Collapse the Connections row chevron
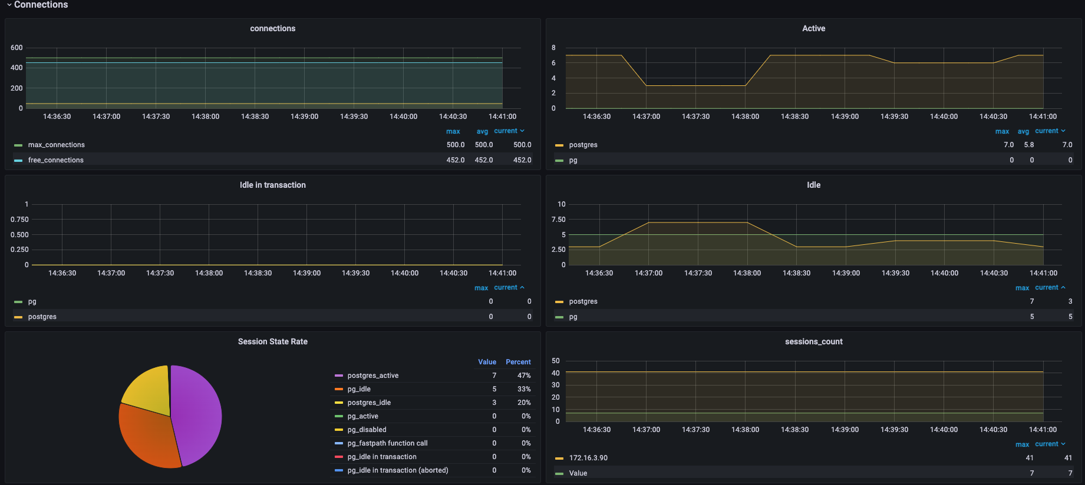This screenshot has height=485, width=1085. coord(9,5)
